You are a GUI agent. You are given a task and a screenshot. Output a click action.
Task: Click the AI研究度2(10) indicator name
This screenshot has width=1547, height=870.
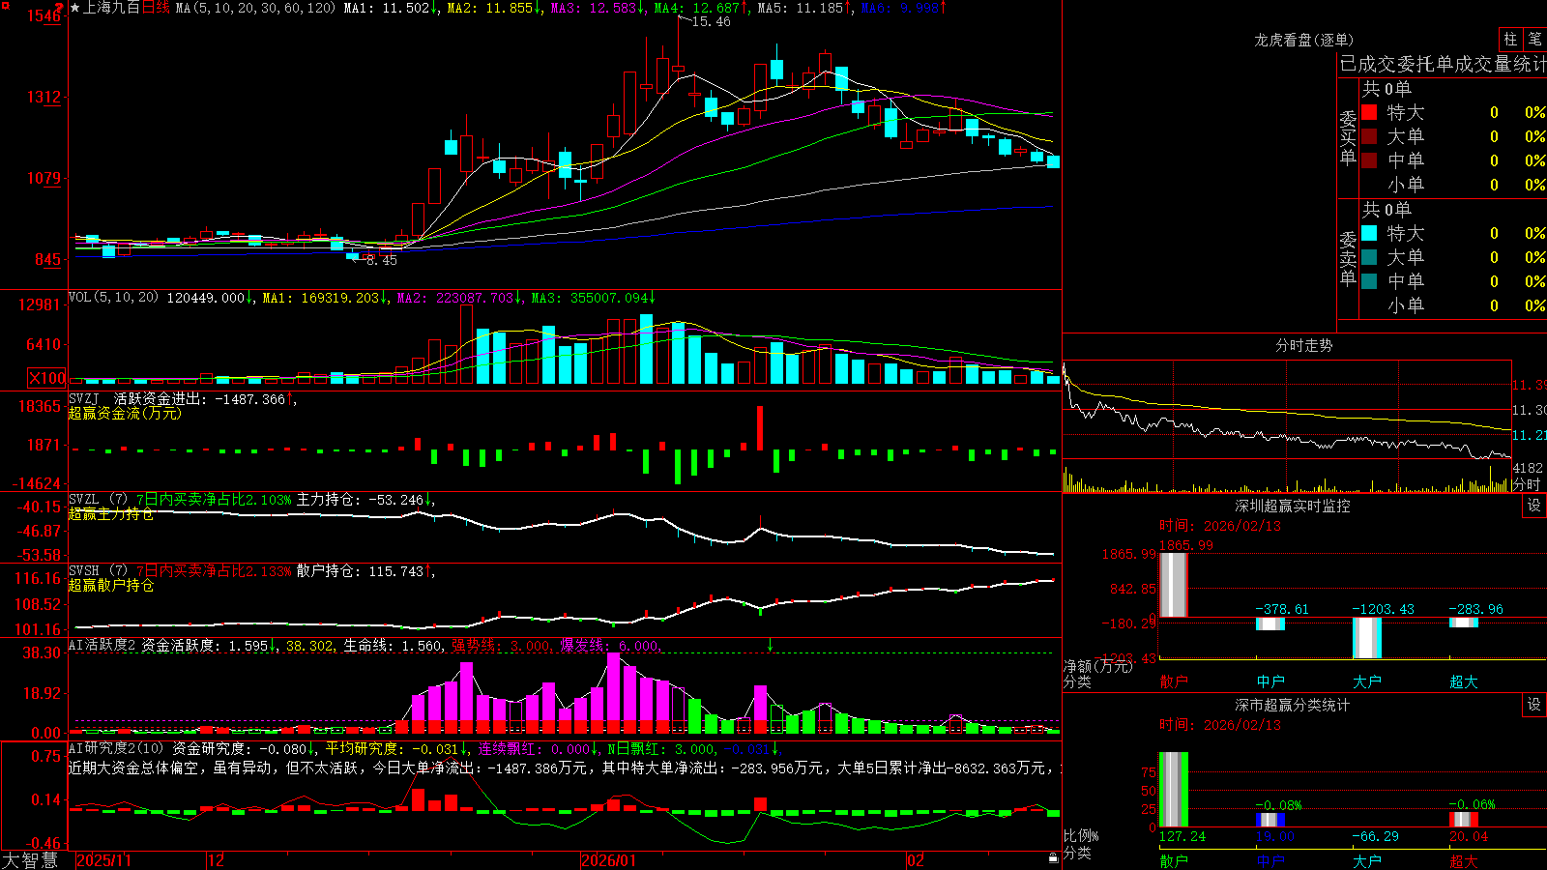pyautogui.click(x=116, y=749)
